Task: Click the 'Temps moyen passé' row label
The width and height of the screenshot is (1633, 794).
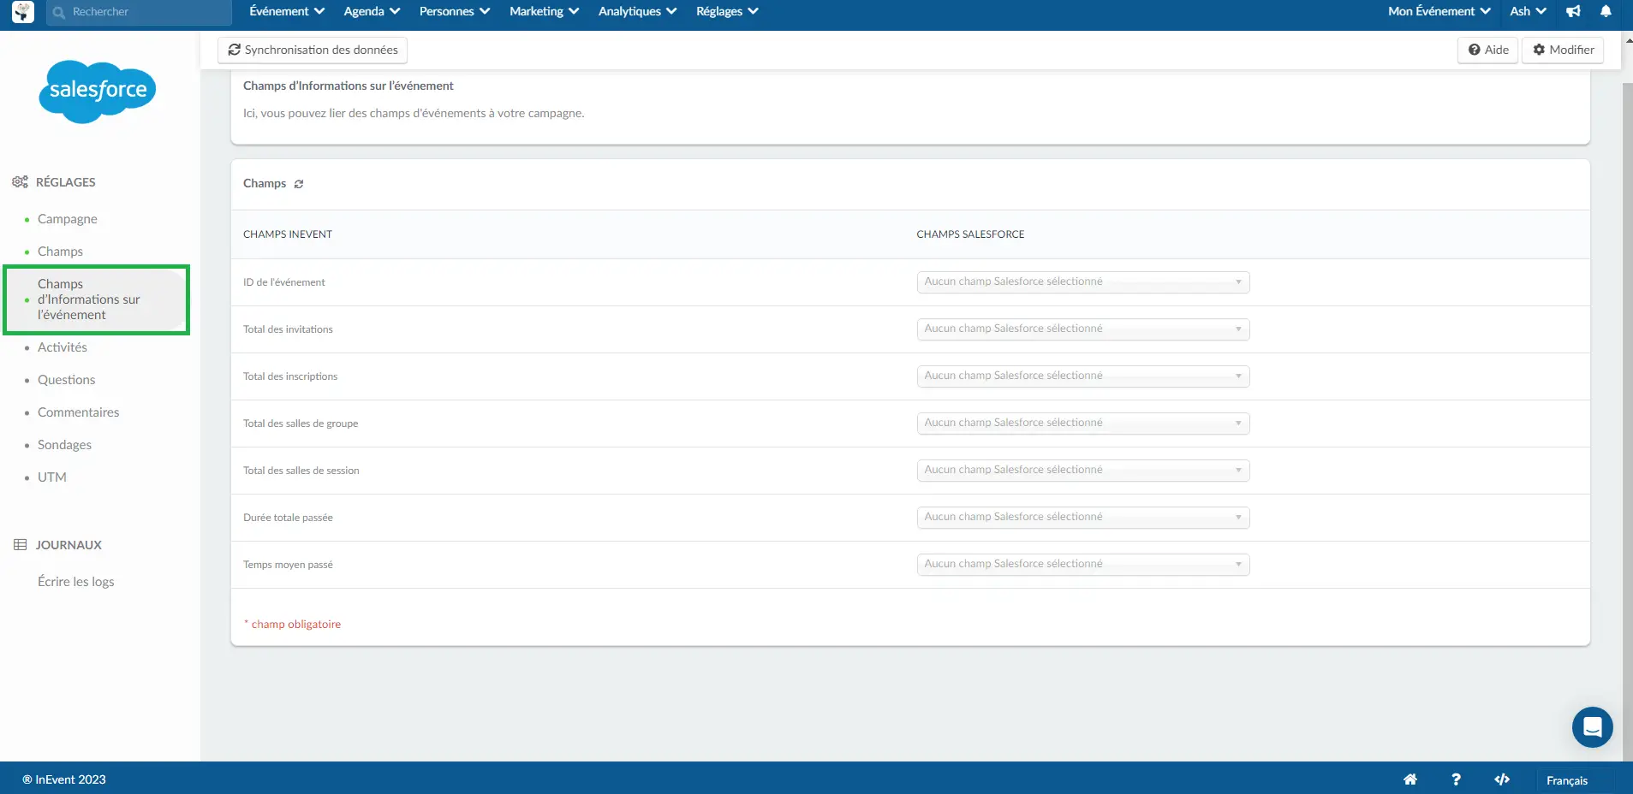Action: (288, 565)
